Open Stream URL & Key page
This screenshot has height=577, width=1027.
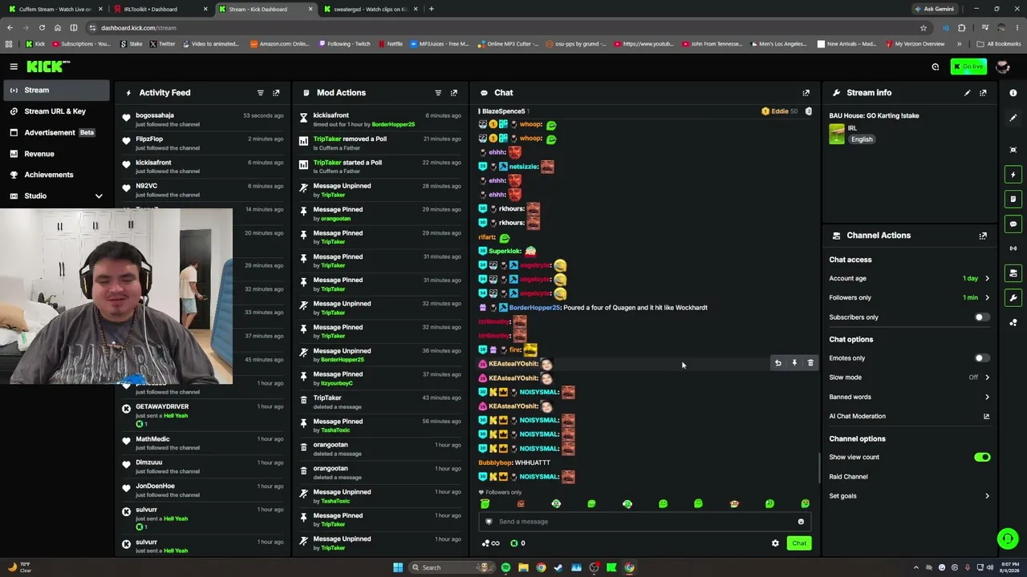click(x=56, y=111)
